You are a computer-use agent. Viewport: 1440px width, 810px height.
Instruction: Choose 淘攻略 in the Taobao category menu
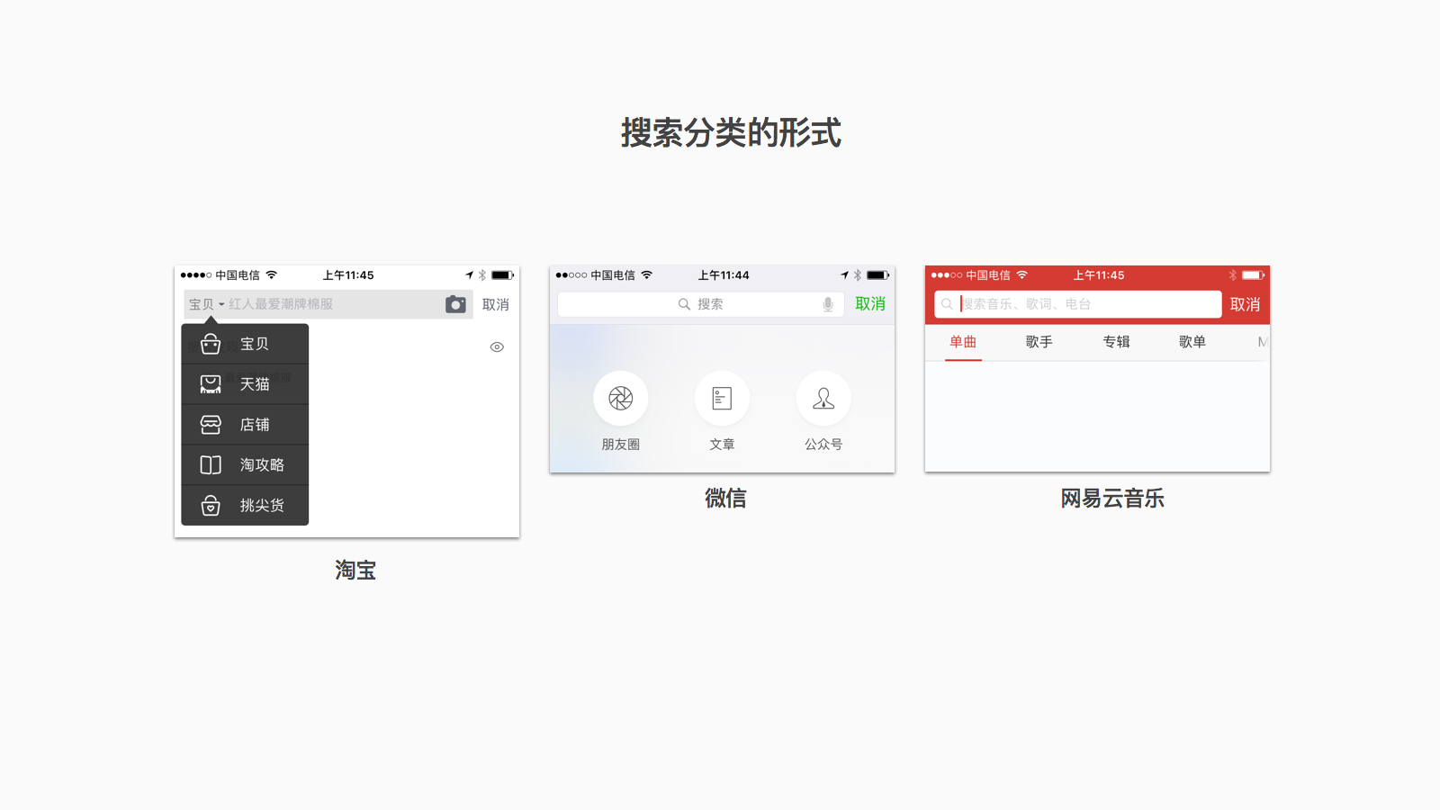(245, 465)
